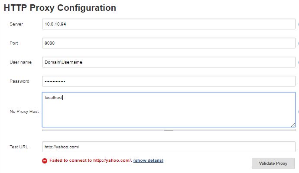Click the textarea resize grip corner

point(293,125)
